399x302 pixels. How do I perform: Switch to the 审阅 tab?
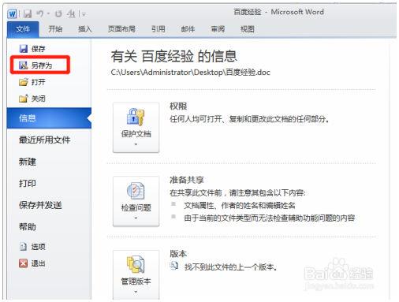(218, 29)
